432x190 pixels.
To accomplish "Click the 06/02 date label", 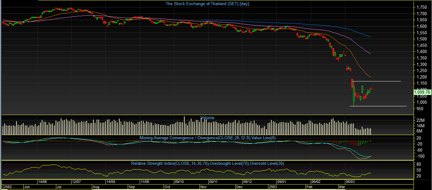I will pyautogui.click(x=316, y=182).
